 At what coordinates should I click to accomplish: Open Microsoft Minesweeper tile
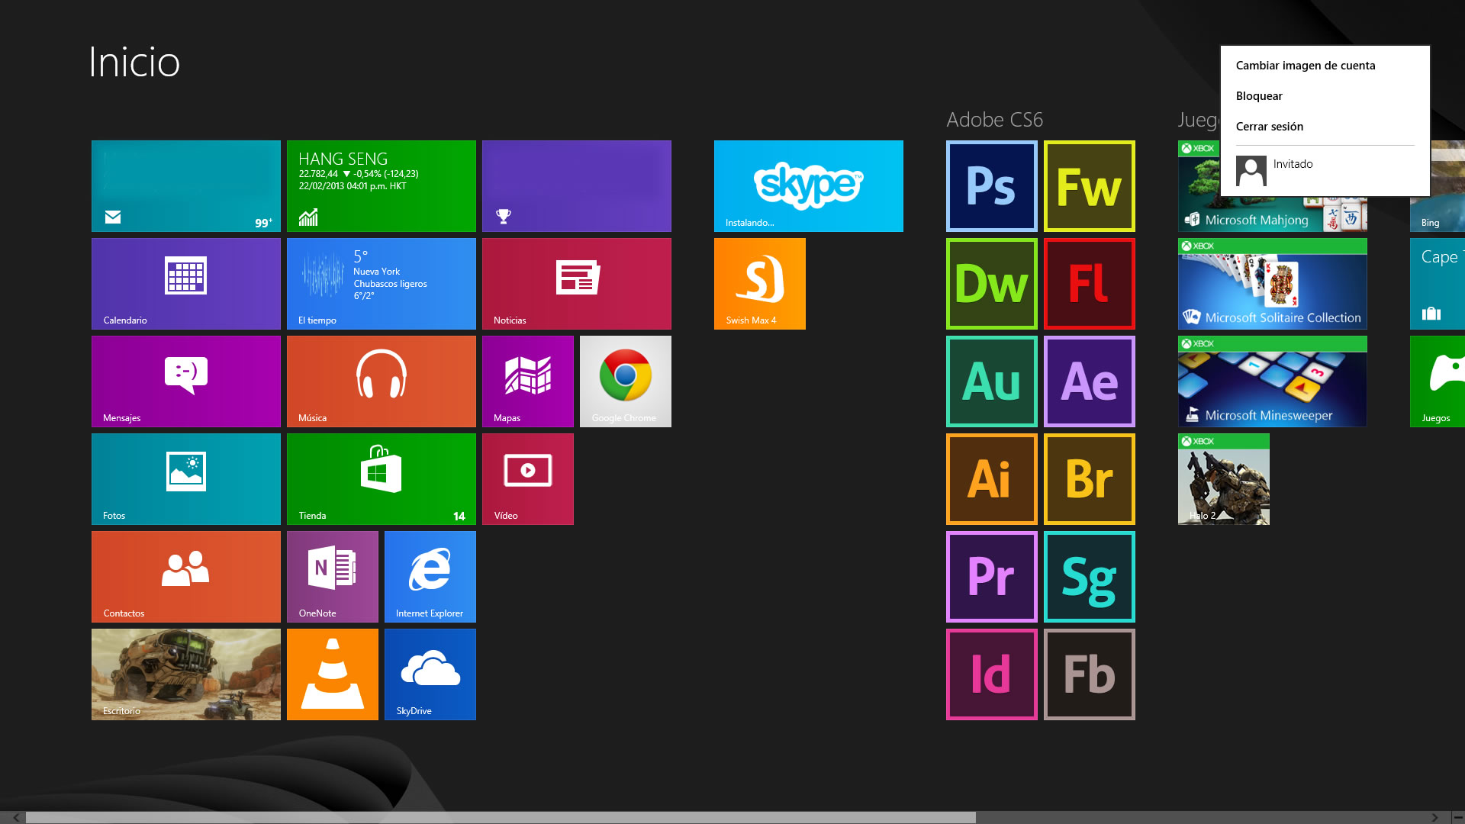tap(1273, 381)
